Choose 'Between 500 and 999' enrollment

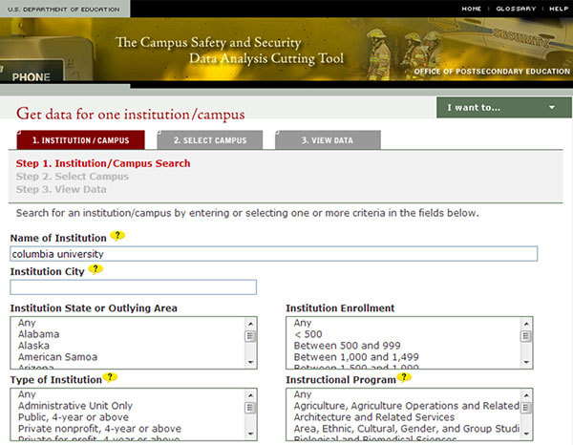347,346
